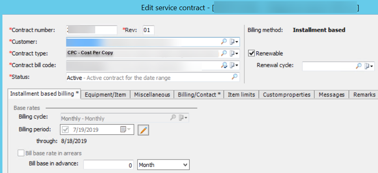Search Contract type with magnifier icon
Screen dimensions: 378x173
tap(224, 53)
